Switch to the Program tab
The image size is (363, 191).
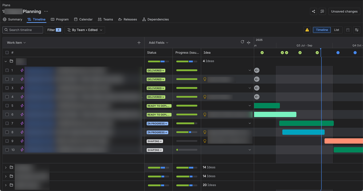[x=60, y=19]
